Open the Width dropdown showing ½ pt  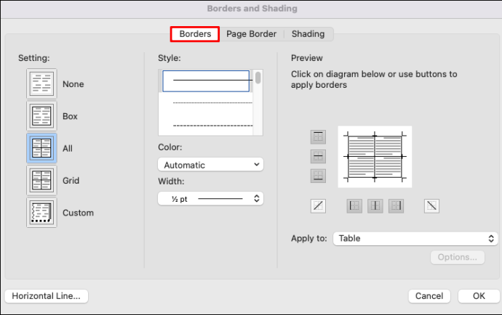point(210,197)
